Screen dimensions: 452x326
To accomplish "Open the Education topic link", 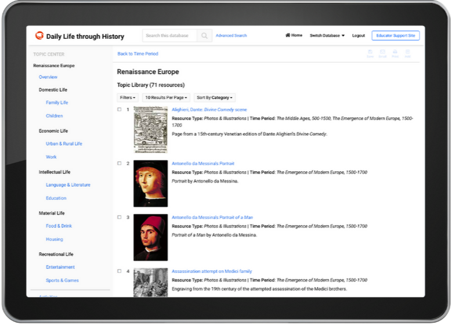I will pos(56,198).
